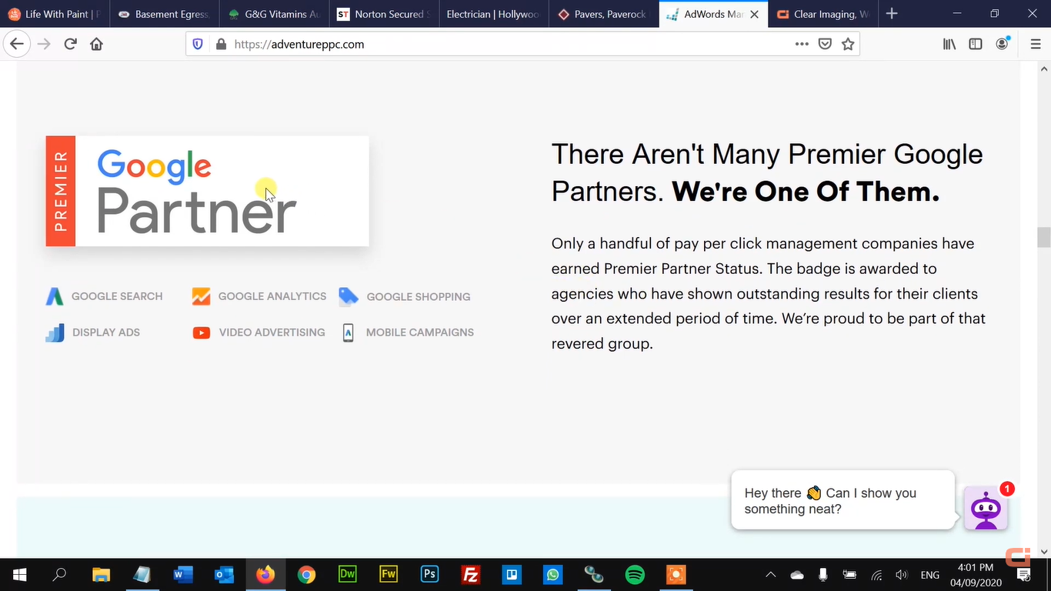
Task: Click the Display Ads icon
Action: coord(55,332)
